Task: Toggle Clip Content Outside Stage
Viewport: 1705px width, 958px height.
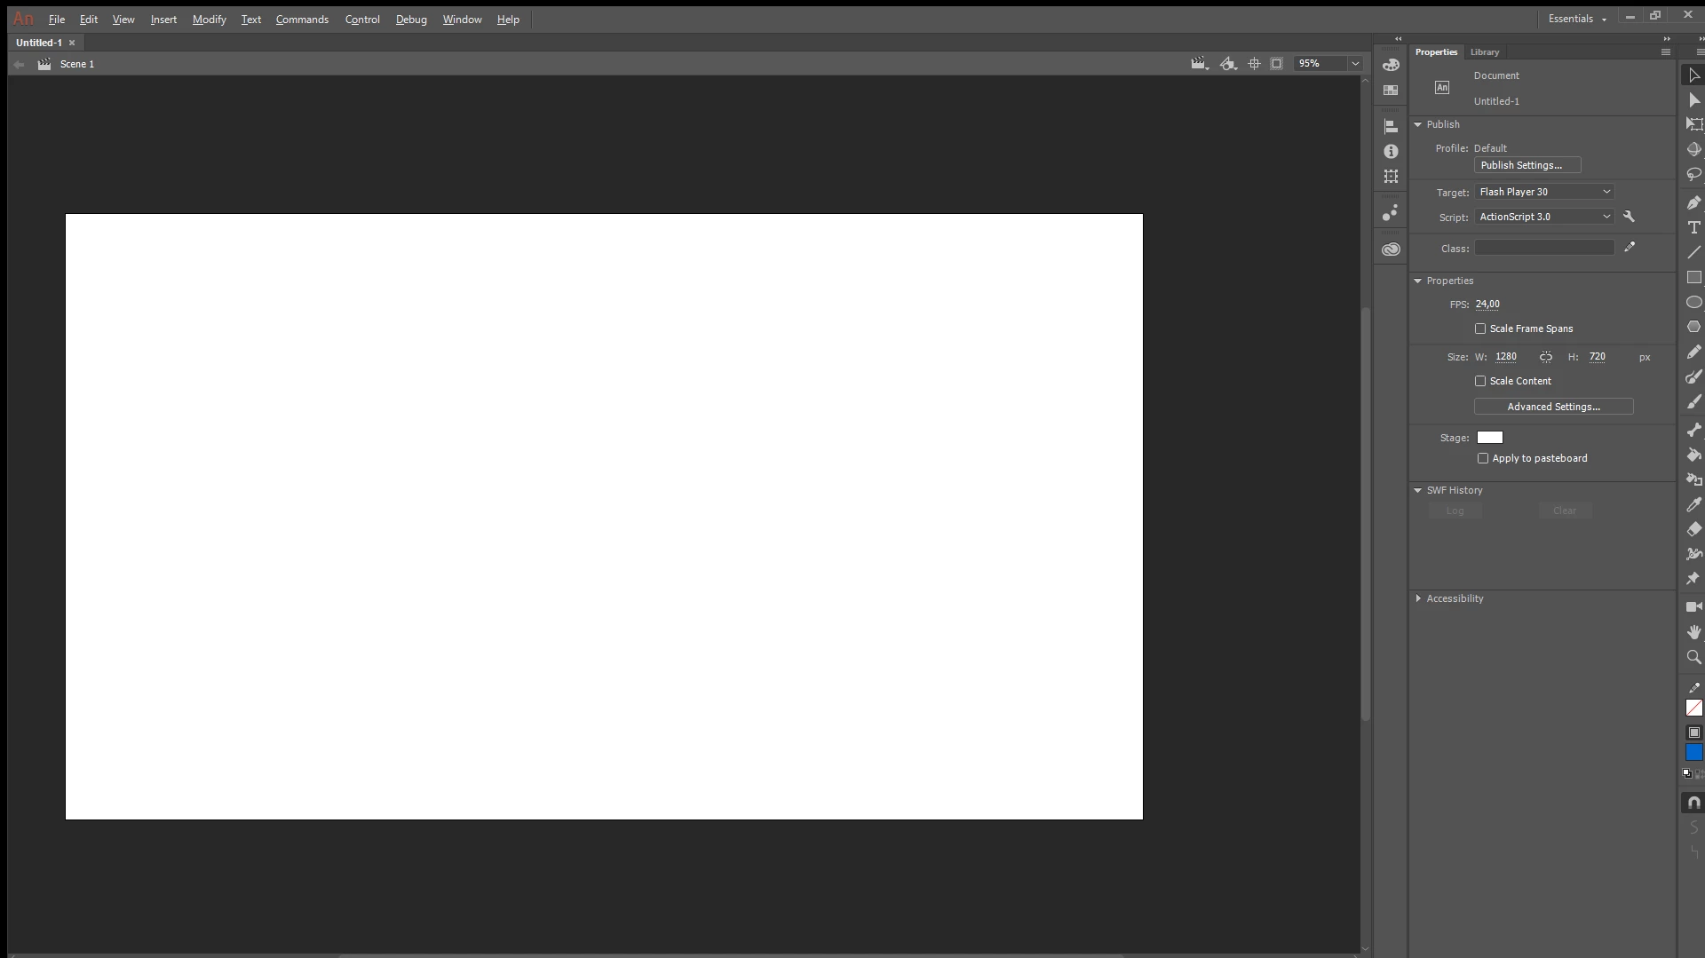Action: [x=1276, y=64]
